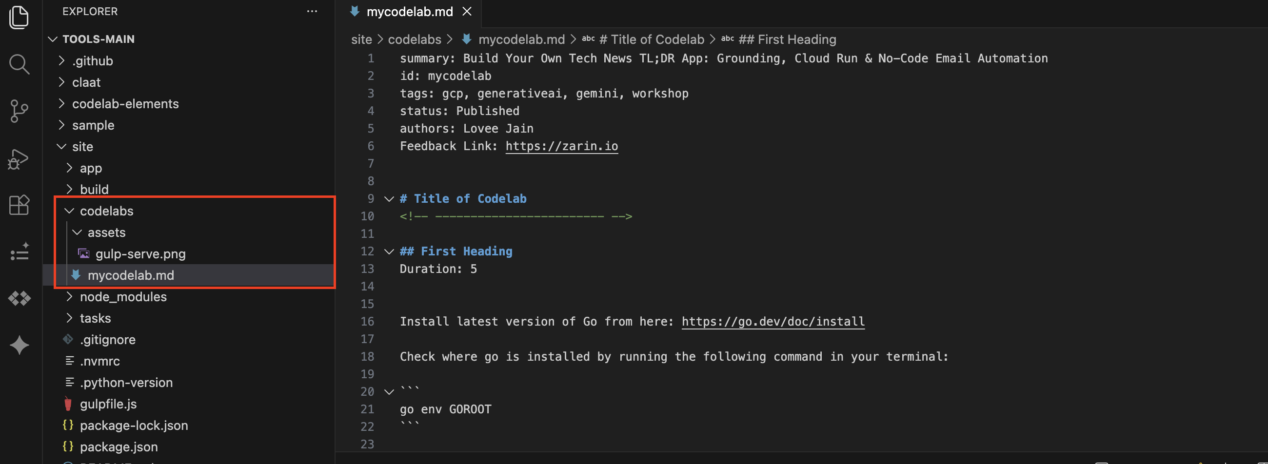Select the mycodelab.md editor tab
1268x464 pixels.
410,11
